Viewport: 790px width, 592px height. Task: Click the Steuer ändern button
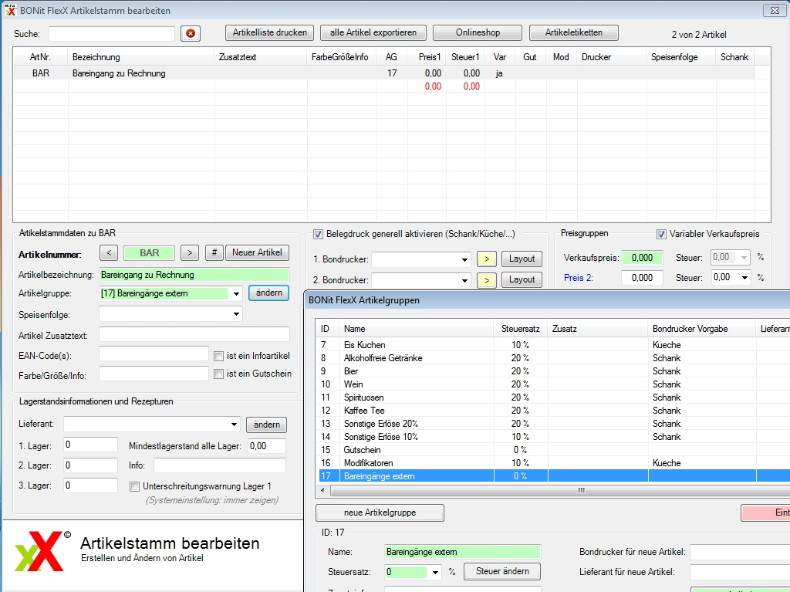tap(502, 571)
